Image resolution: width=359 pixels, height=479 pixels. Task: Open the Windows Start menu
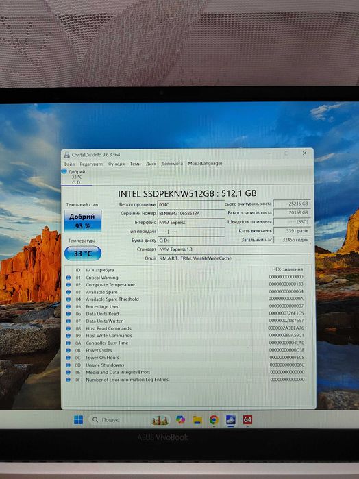click(x=79, y=420)
